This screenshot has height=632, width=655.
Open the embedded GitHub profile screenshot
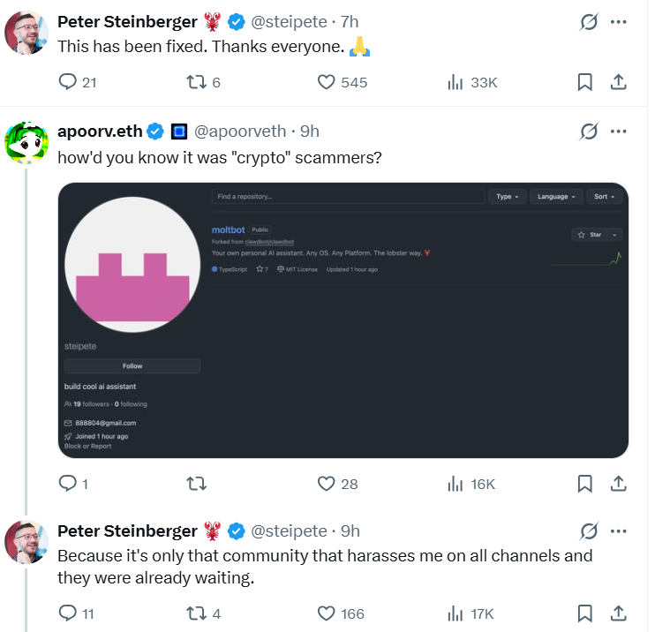343,320
